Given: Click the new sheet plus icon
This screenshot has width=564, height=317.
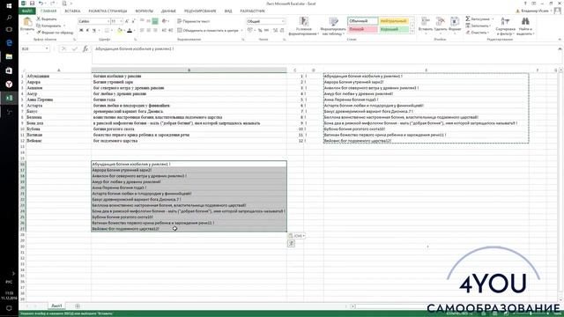Looking at the screenshot, I should (x=78, y=306).
